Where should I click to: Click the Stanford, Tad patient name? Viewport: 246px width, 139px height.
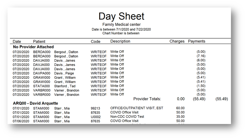[x=65, y=86]
